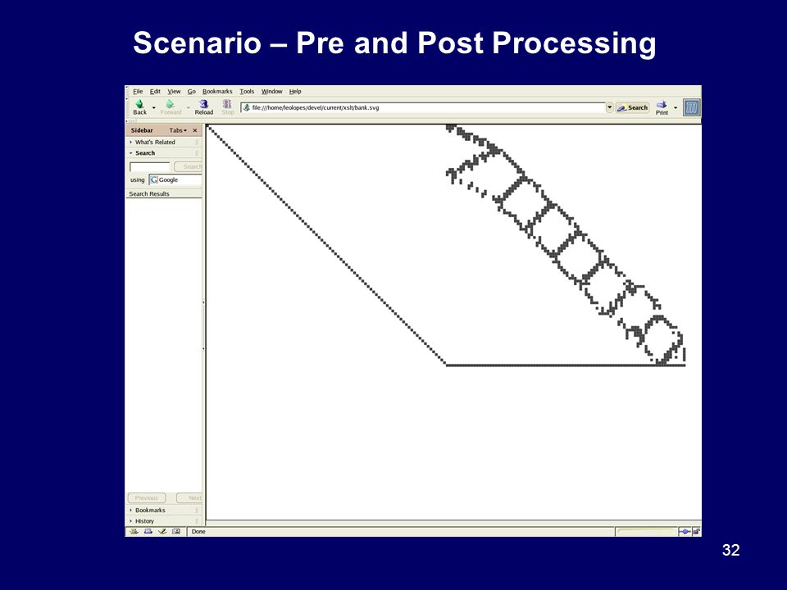Image resolution: width=787 pixels, height=590 pixels.
Task: Click the Stop toolbar icon
Action: pos(227,104)
